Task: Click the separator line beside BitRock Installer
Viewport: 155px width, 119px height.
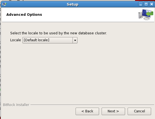Action: coord(92,105)
